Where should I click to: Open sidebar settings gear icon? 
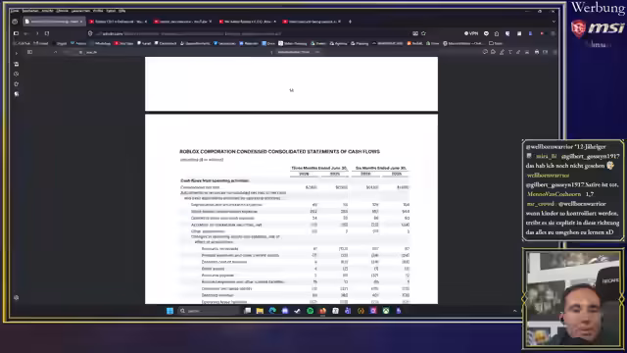pos(17,298)
